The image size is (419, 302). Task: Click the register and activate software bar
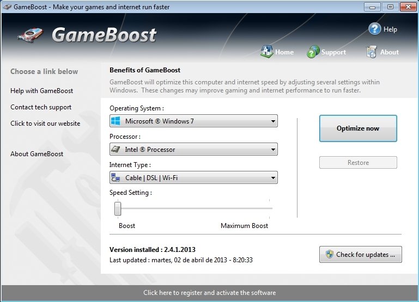coord(209,293)
